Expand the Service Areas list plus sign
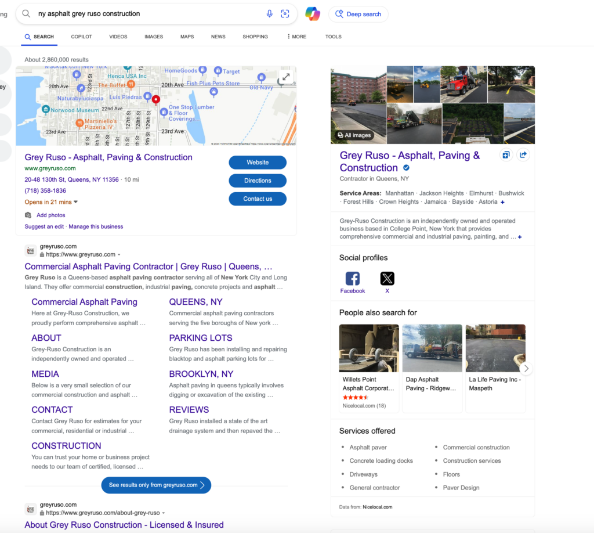 [502, 202]
